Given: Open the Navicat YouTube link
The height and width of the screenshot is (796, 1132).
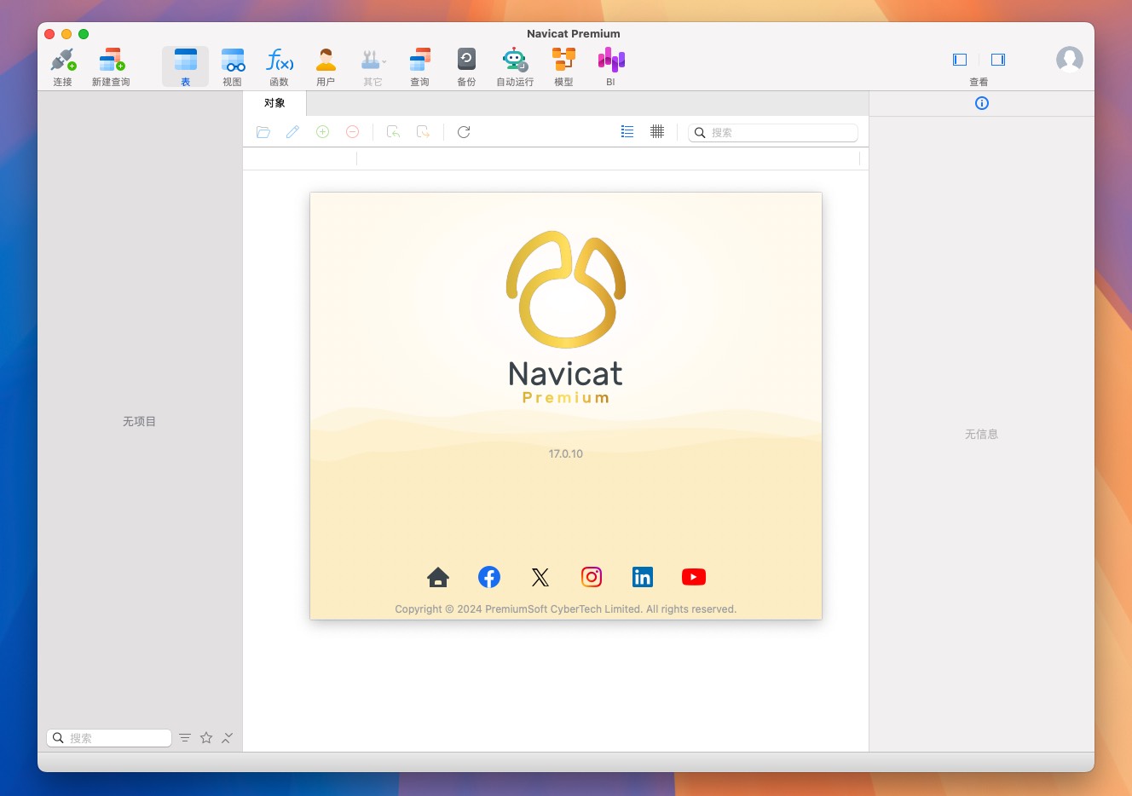Looking at the screenshot, I should click(694, 577).
